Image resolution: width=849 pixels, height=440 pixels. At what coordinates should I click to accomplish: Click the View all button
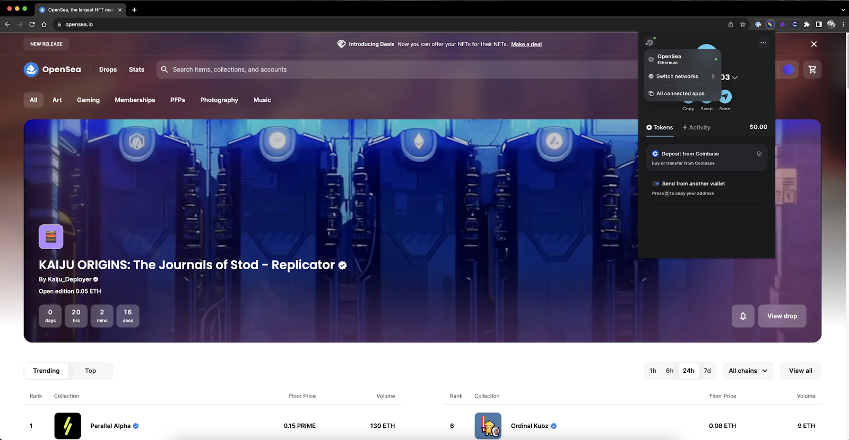pos(801,371)
